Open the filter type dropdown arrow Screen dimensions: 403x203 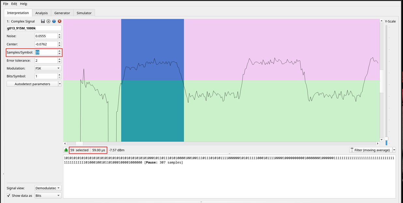tap(394, 150)
